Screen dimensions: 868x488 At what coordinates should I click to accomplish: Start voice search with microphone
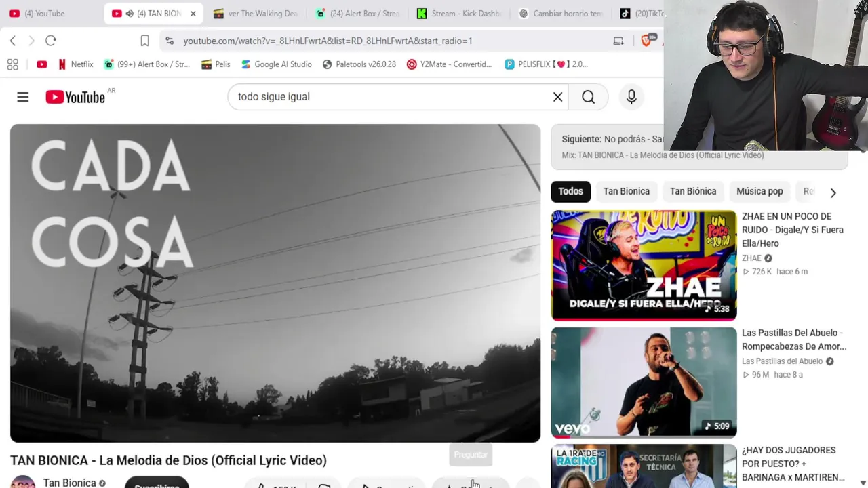pos(631,97)
